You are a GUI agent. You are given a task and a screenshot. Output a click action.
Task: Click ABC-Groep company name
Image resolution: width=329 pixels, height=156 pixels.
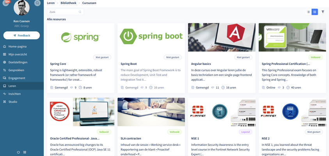tap(21, 26)
